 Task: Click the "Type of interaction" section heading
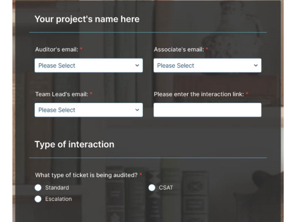pos(75,144)
